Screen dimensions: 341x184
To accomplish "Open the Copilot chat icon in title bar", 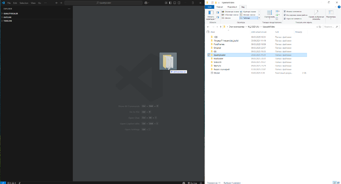I will click(x=146, y=3).
